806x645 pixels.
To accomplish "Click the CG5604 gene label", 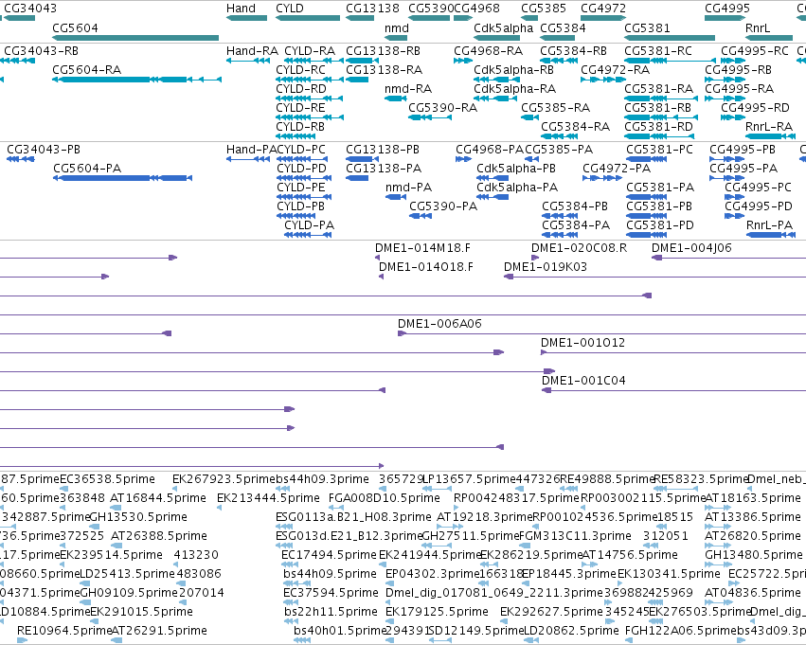I will 75,27.
